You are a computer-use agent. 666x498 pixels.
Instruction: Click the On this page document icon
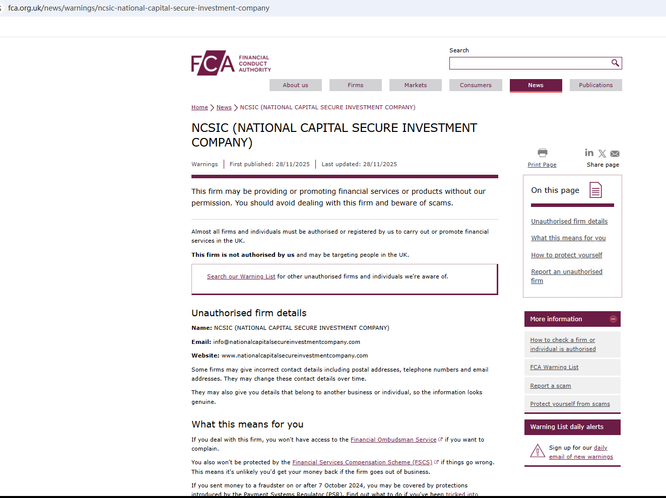pyautogui.click(x=595, y=190)
